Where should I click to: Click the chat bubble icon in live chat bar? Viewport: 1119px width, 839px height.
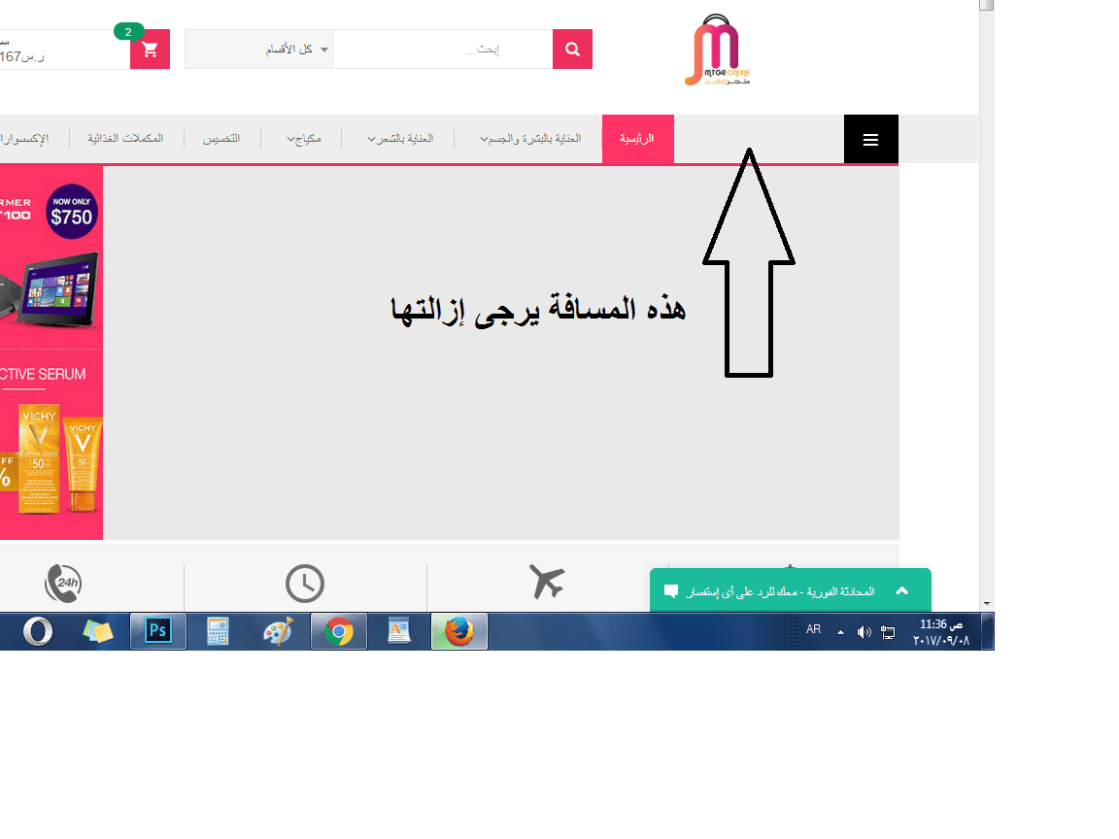coord(671,590)
